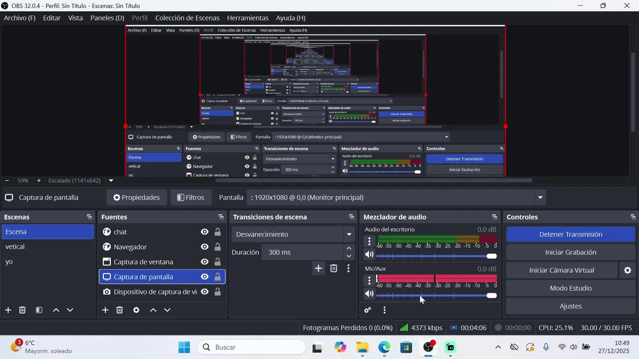Open Mic/Aux three-dot options
Screen dimensions: 639x359
click(369, 281)
